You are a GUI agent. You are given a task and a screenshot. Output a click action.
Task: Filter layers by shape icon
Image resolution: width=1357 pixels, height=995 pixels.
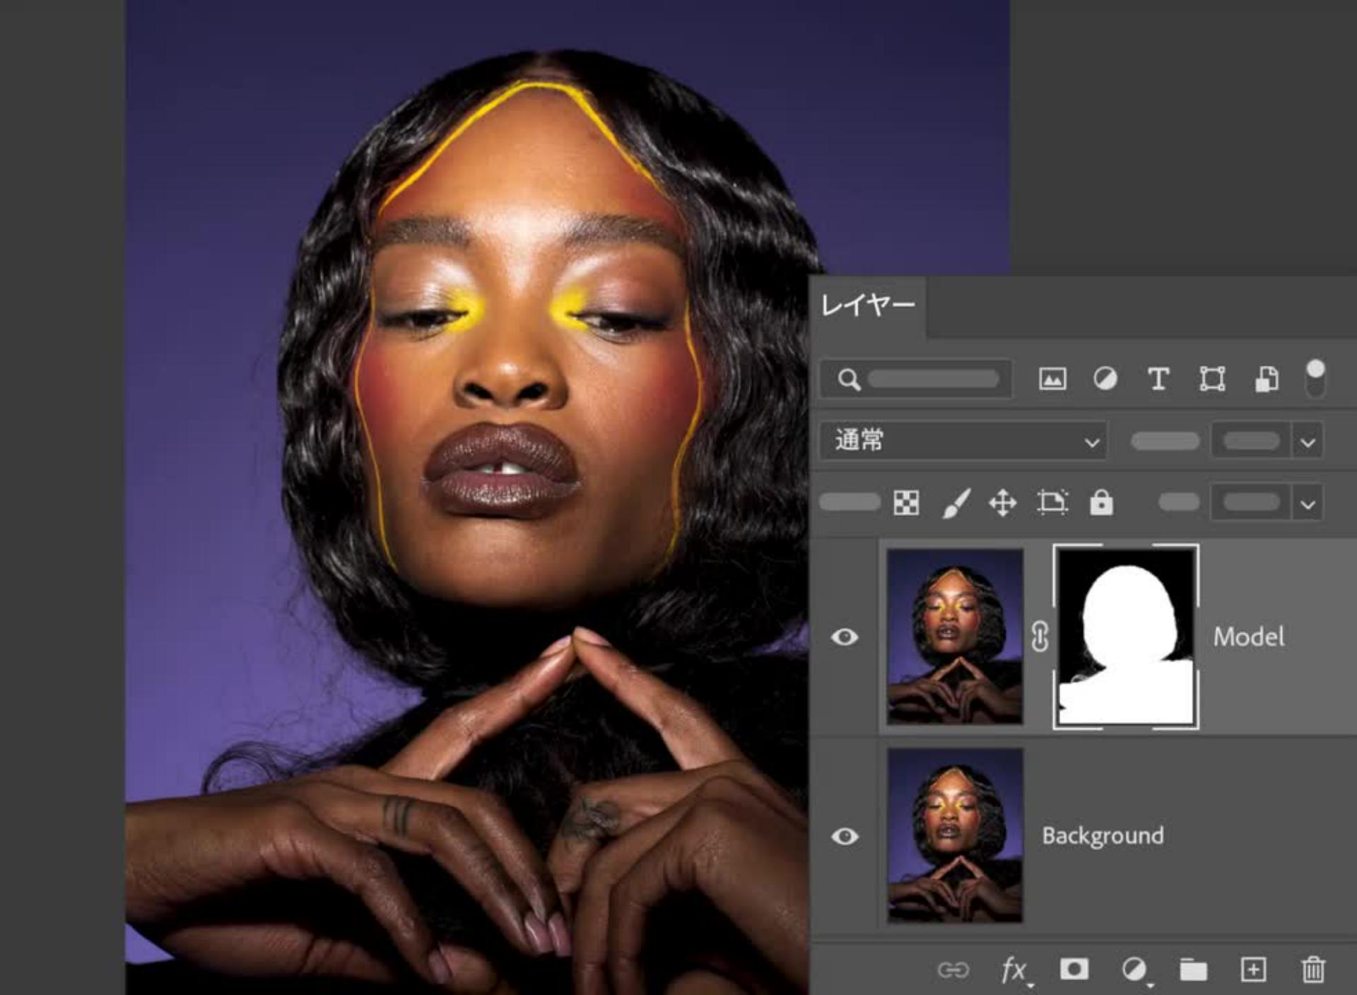click(1212, 379)
